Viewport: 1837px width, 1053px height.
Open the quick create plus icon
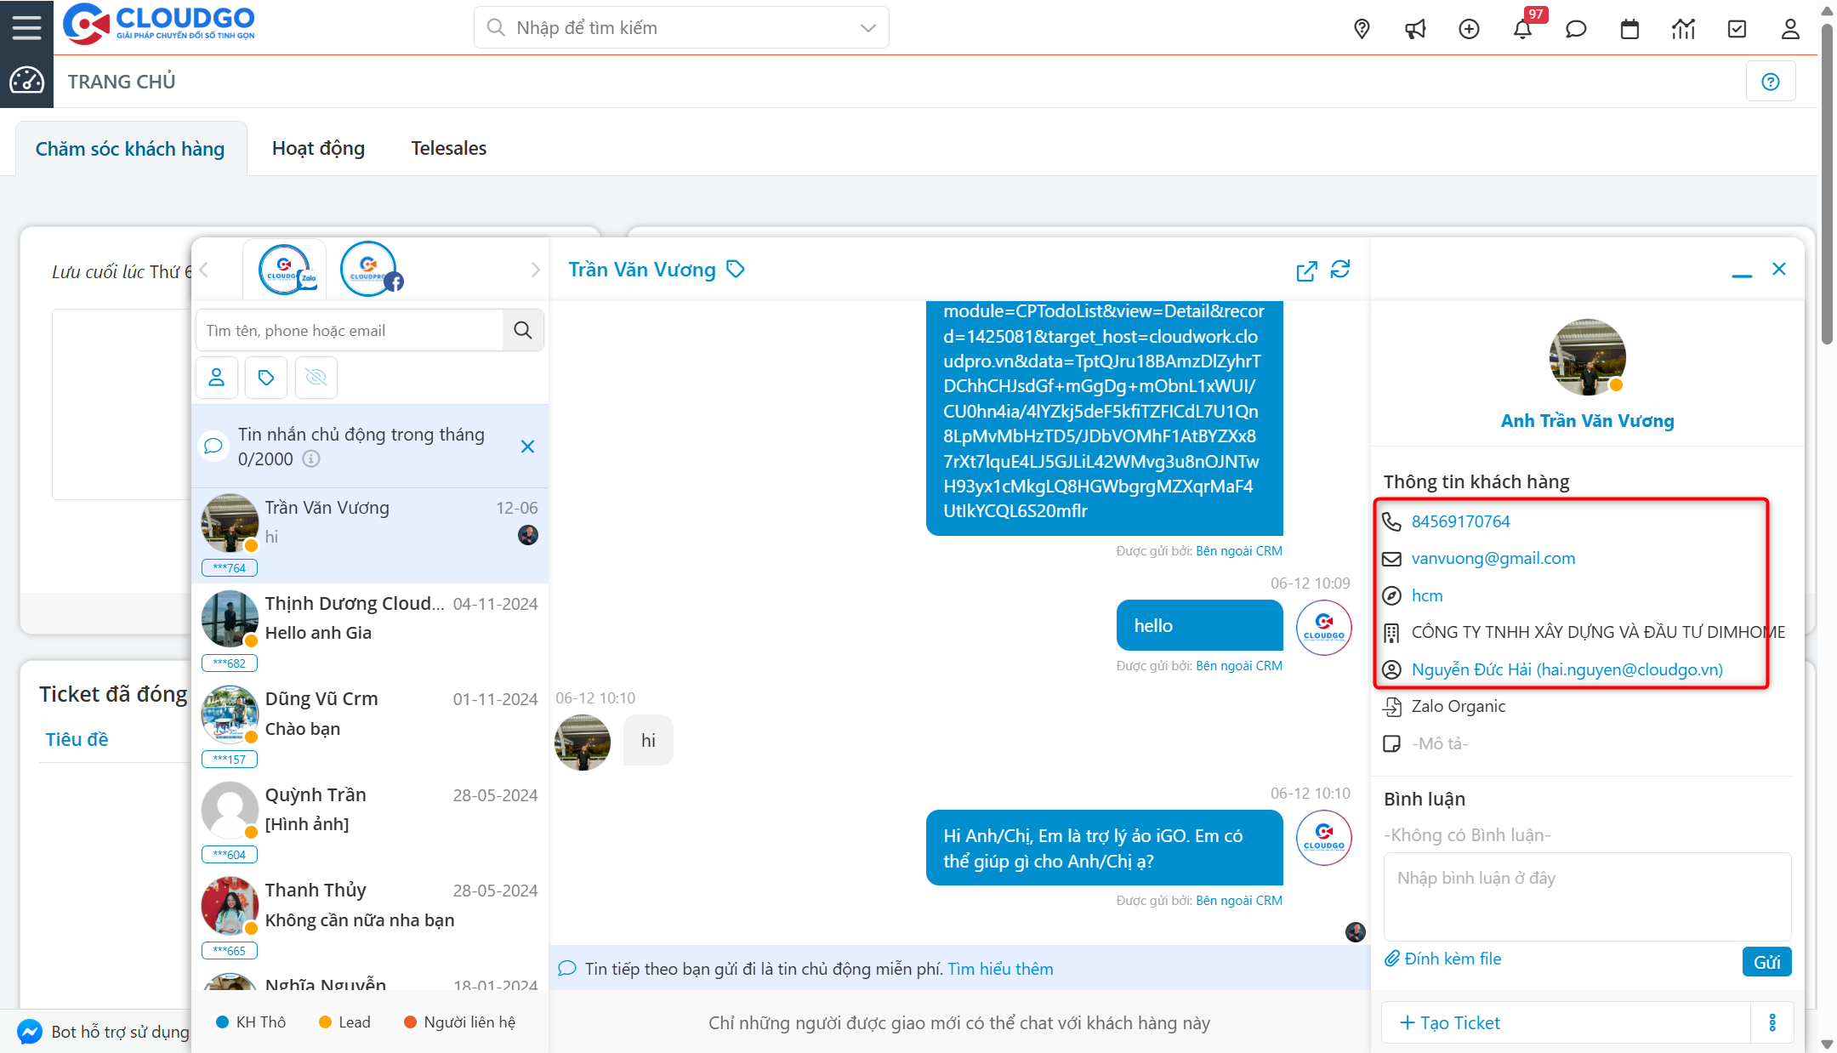coord(1469,28)
